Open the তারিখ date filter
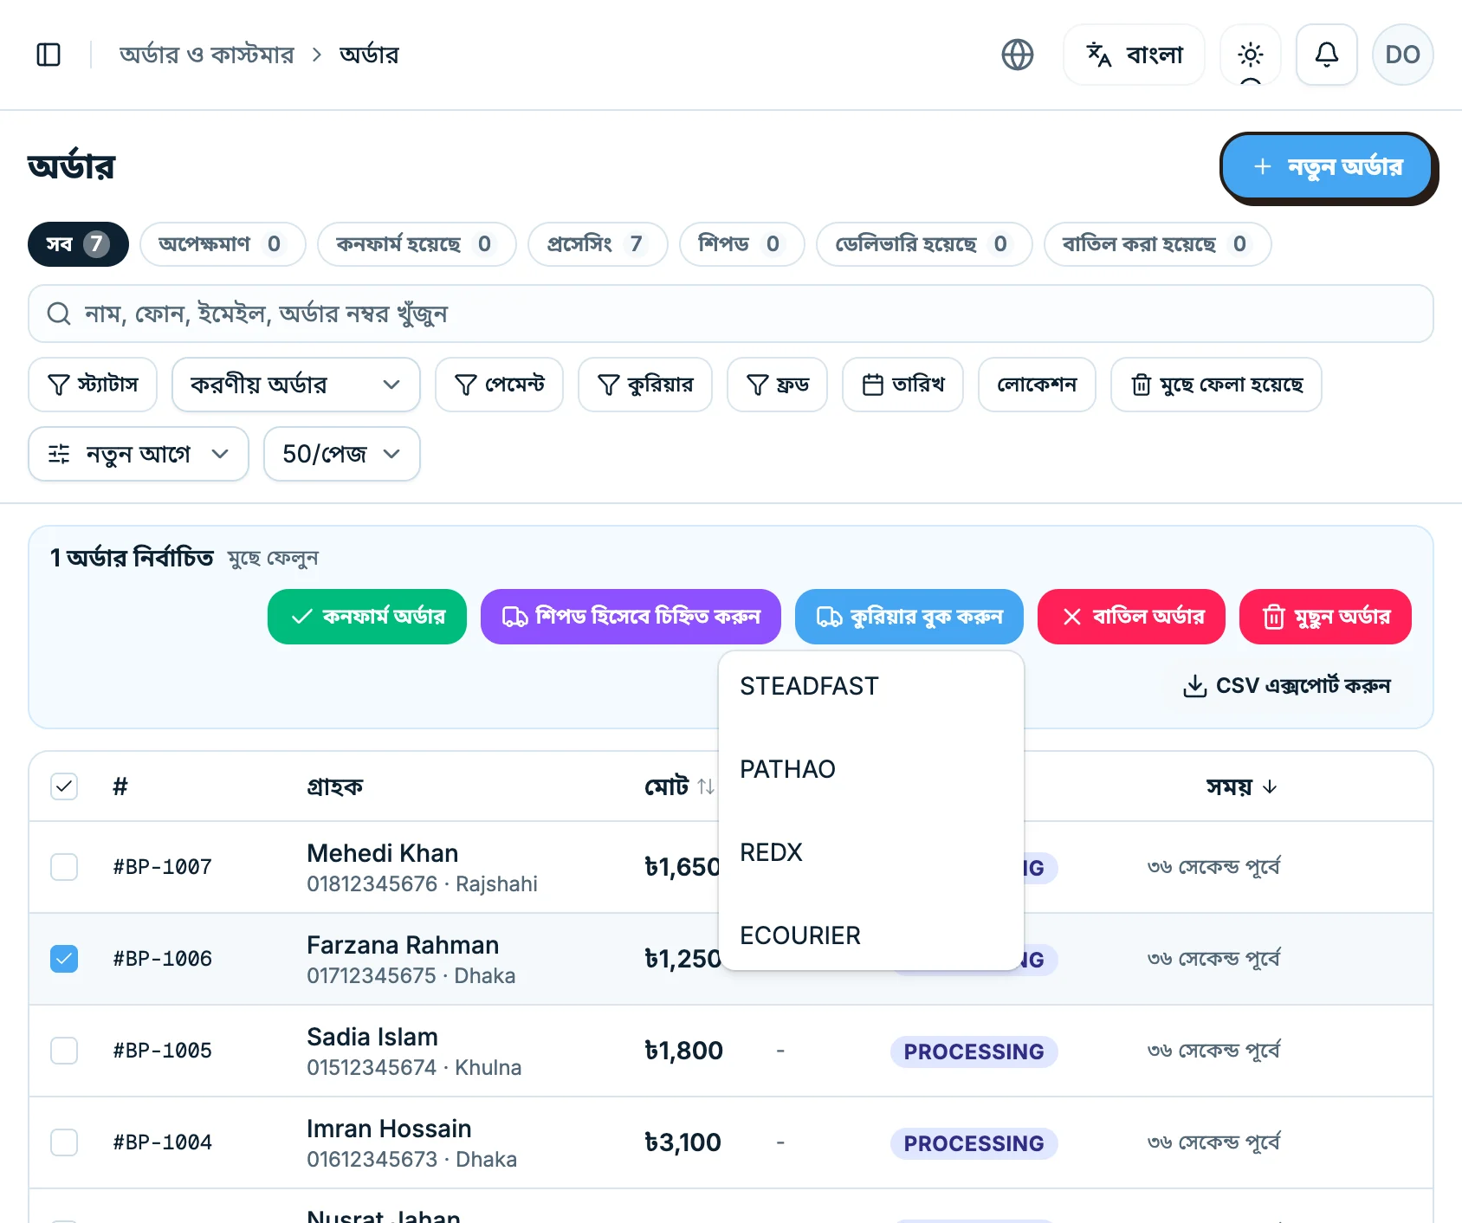This screenshot has height=1223, width=1462. [902, 385]
